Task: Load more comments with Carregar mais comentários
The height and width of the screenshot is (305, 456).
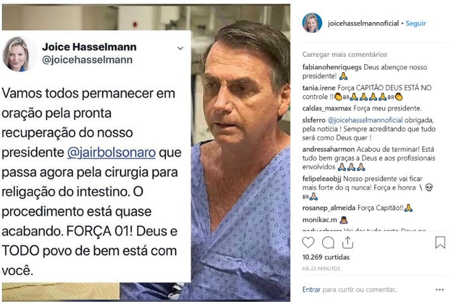Action: point(345,54)
